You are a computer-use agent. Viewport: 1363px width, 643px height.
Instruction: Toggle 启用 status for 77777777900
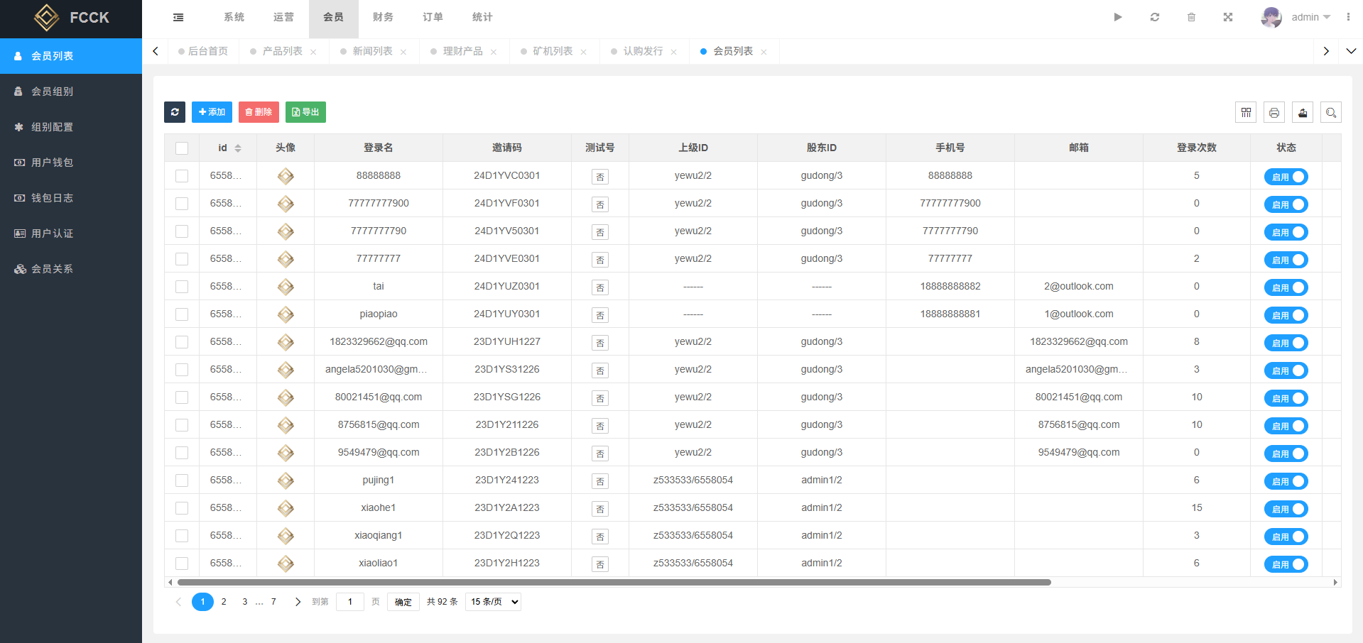click(1286, 204)
